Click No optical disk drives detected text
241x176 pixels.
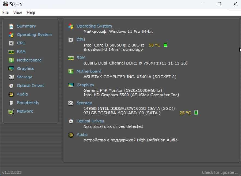[113, 126]
